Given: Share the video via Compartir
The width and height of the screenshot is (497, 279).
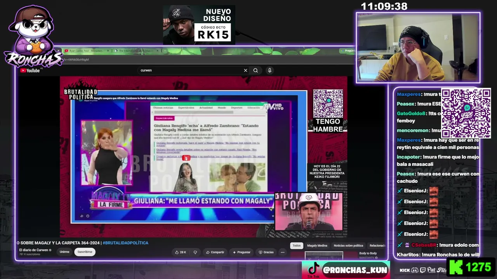Looking at the screenshot, I should [215, 252].
